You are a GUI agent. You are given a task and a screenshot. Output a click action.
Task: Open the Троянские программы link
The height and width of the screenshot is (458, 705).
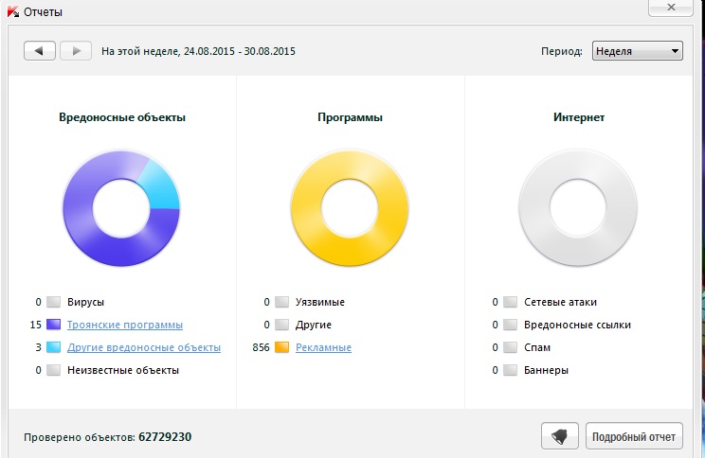coord(124,325)
